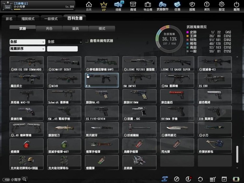Open the VIP crown icon

tap(104, 6)
